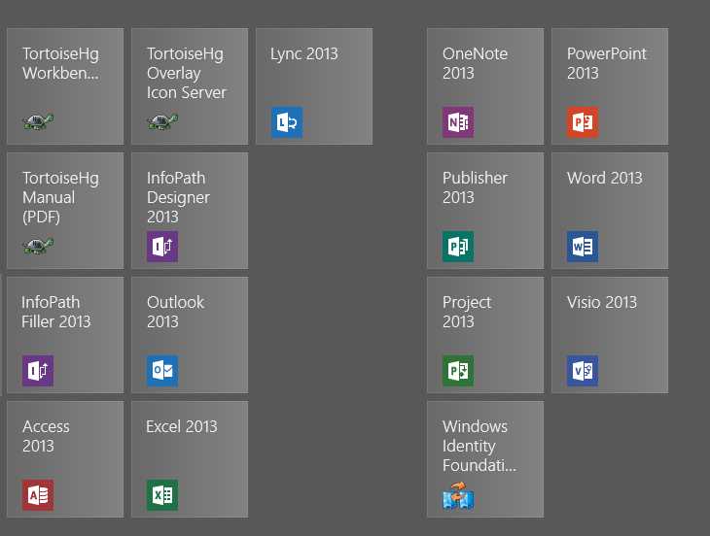The width and height of the screenshot is (710, 536).
Task: Click the "Publisher 2013" tile text
Action: coord(475,187)
